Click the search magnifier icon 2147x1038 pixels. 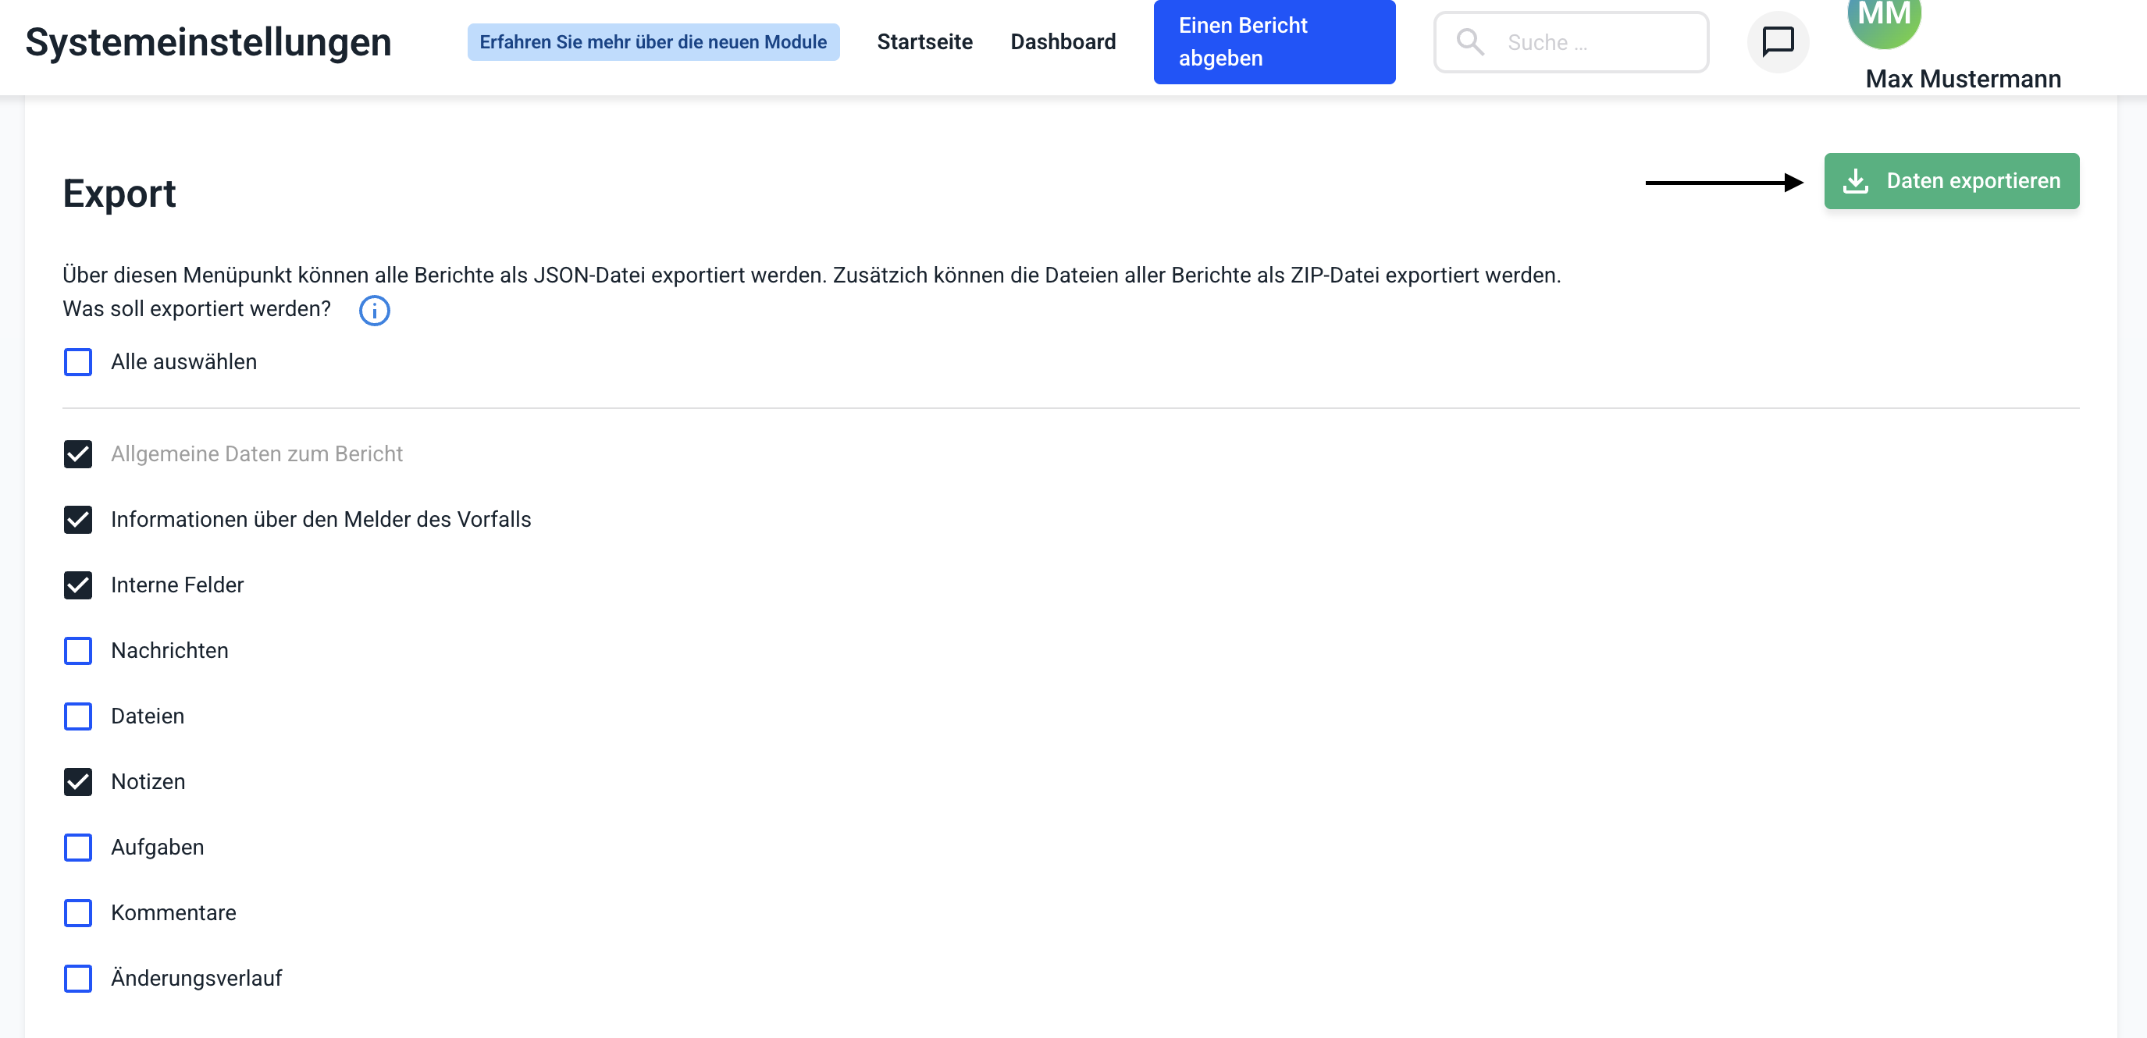point(1469,41)
